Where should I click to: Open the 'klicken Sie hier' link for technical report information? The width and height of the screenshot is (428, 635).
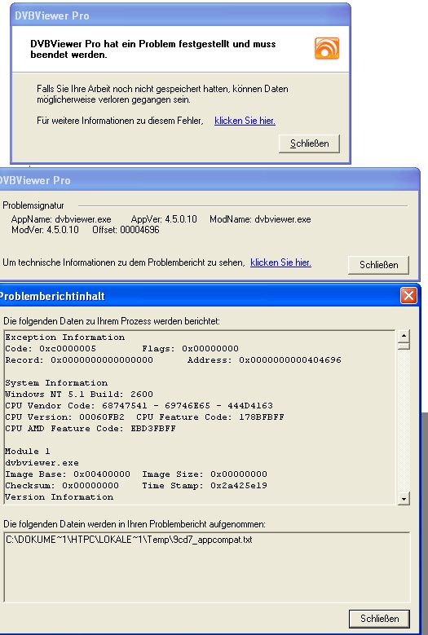tap(280, 262)
